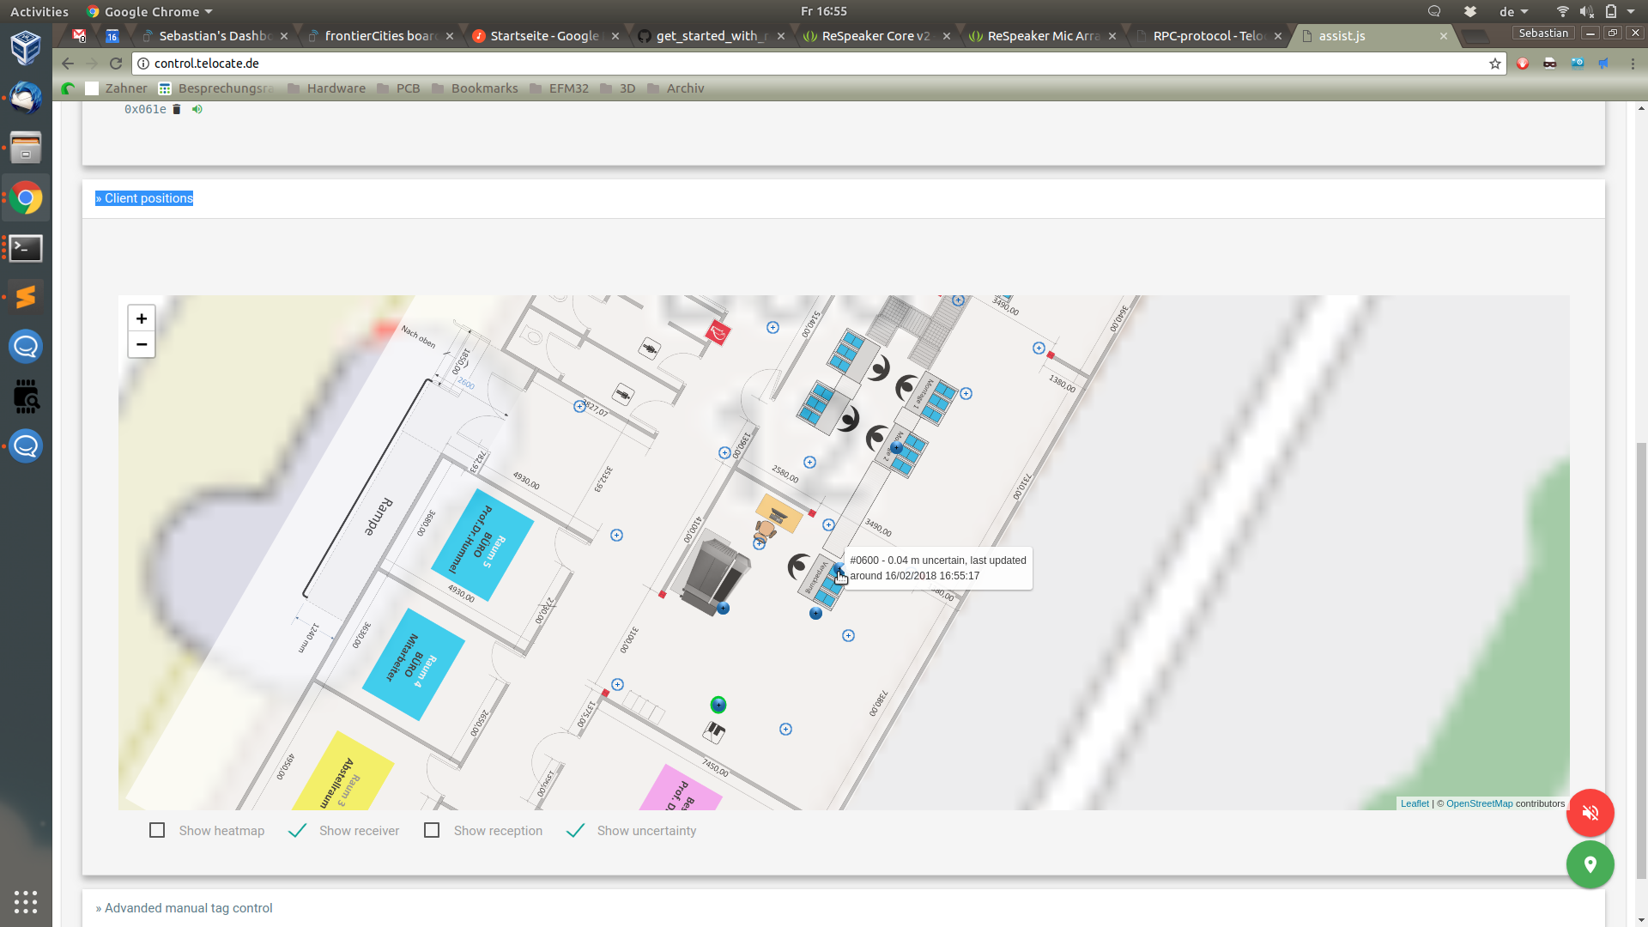Open the Google Chrome app menu dropdown
Viewport: 1648px width, 927px height.
(x=149, y=11)
